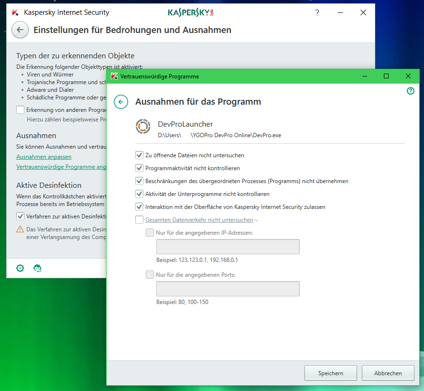Click the Speichern button

point(330,373)
